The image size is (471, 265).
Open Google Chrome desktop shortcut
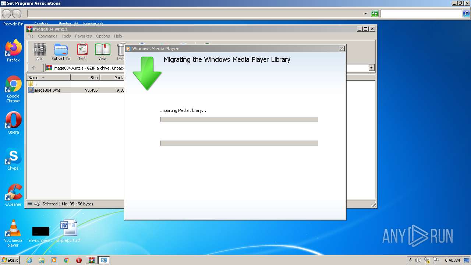coord(13,89)
